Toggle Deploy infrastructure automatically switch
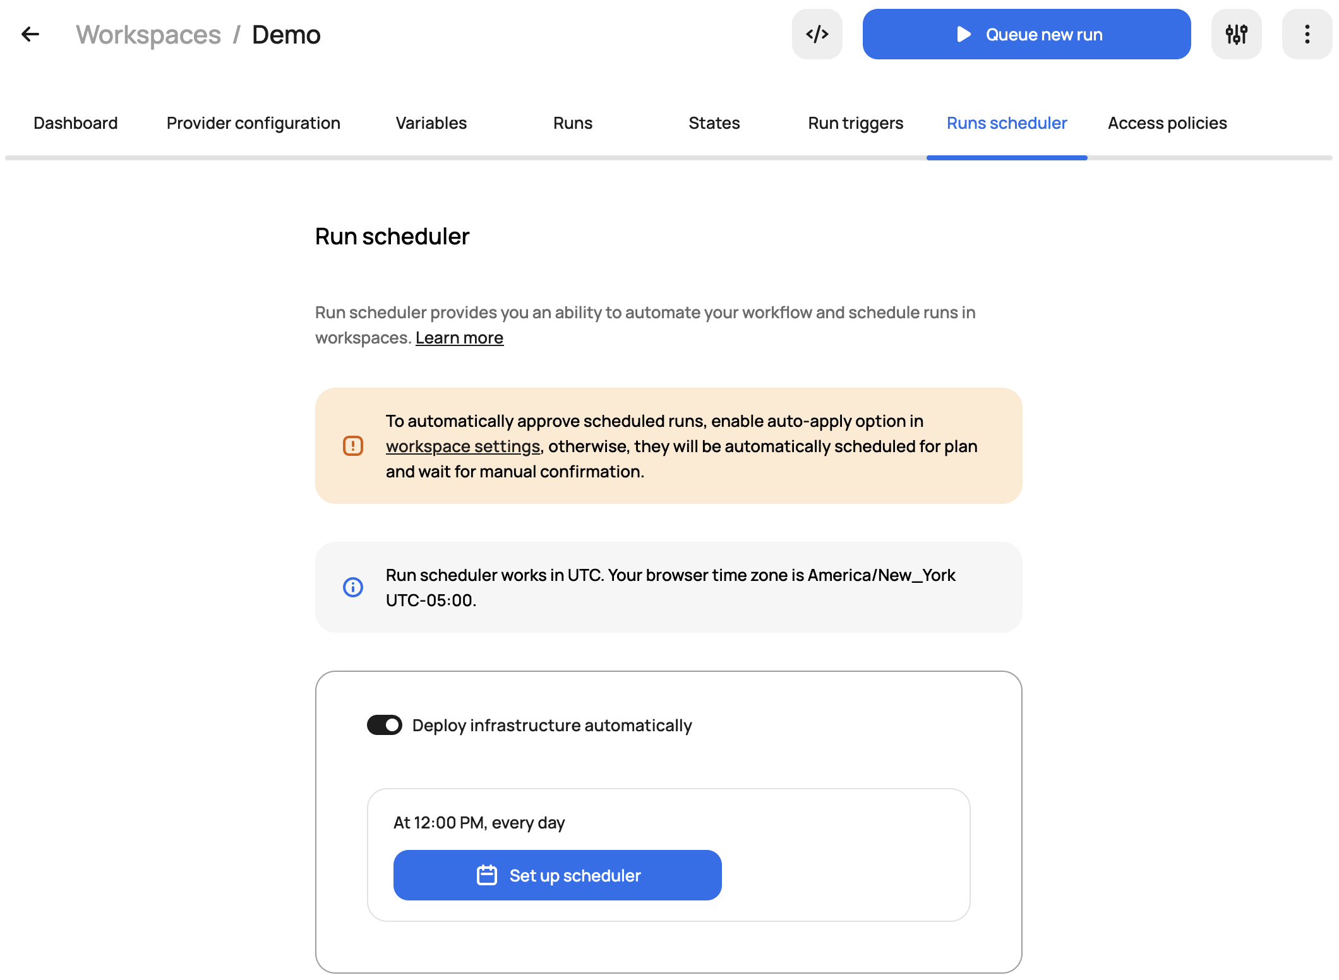 click(x=385, y=725)
